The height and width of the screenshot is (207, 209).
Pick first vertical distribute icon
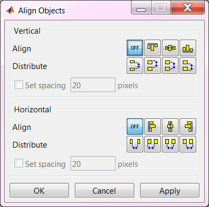135,65
